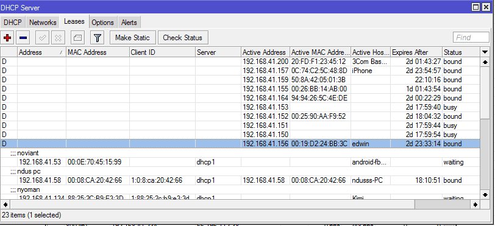Viewport: 495px width, 226px height.
Task: Select the lease 192.168.41.159
Action: 240,80
